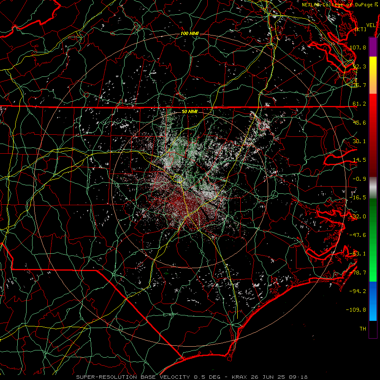380x380 pixels.
Task: Click the 50 NMI range ring label
Action: [190, 112]
